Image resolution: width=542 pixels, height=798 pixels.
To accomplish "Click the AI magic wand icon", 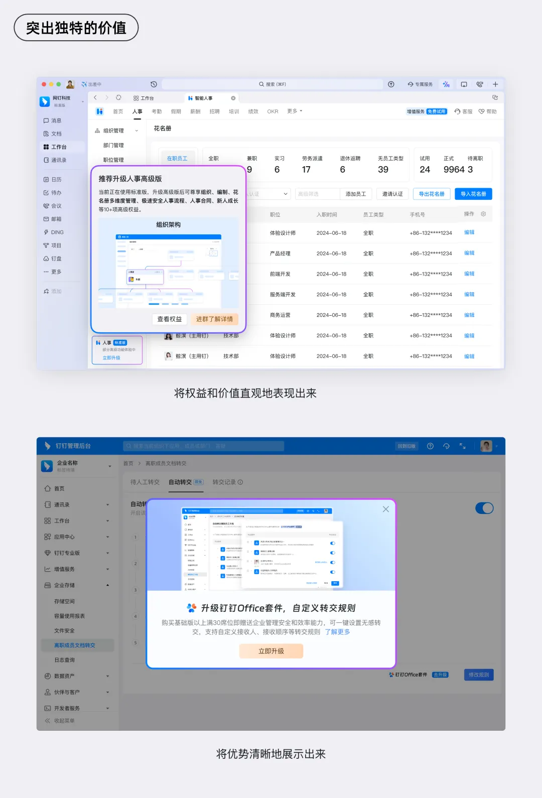I will [x=446, y=84].
